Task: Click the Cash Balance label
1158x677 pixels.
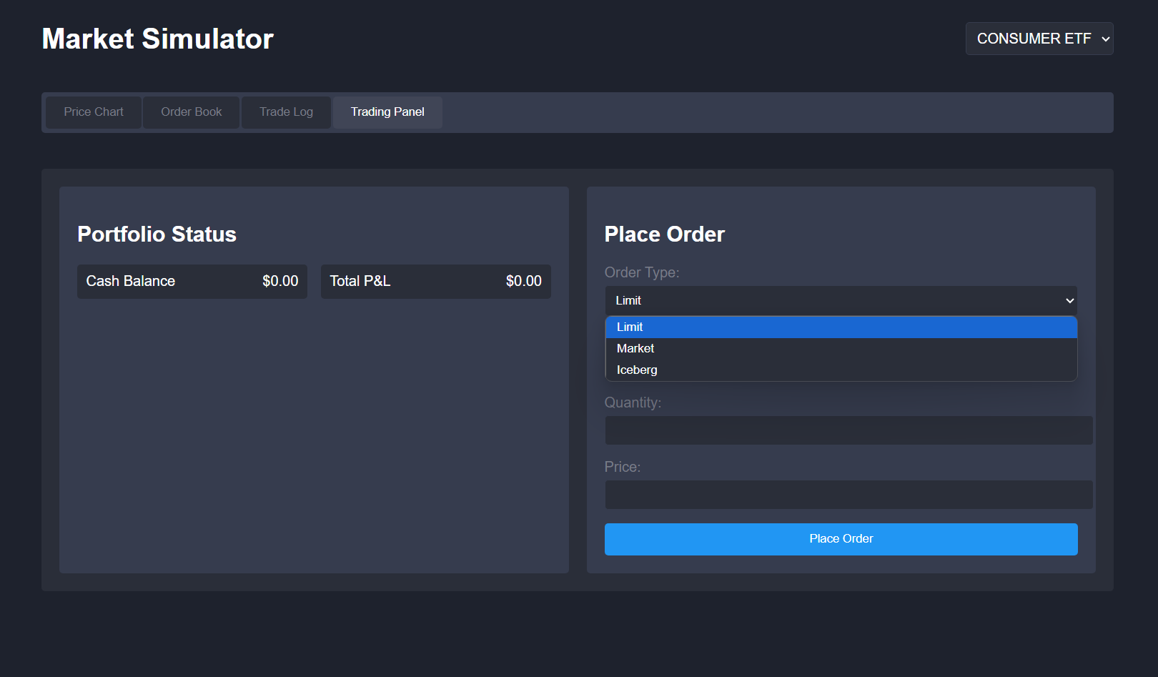Action: [x=131, y=282]
